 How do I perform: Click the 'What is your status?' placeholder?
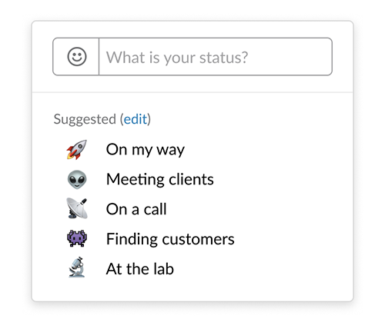point(177,58)
